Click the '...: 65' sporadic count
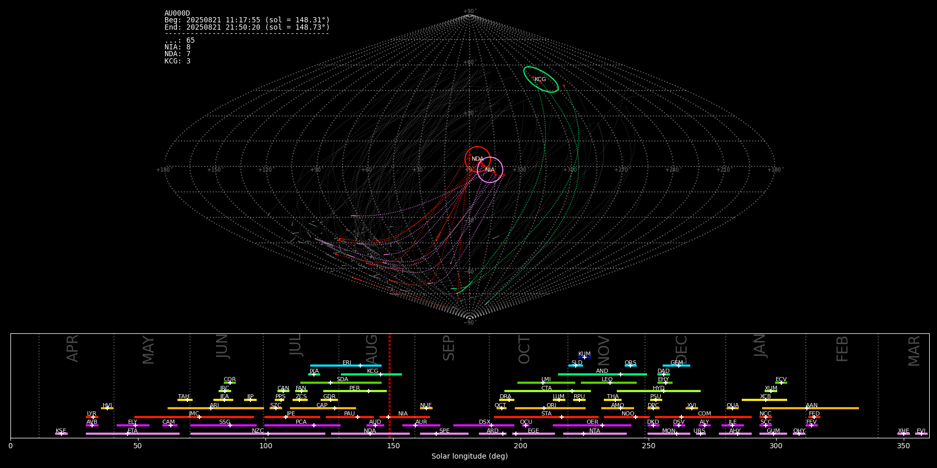Screen dimensions: 937x468 pos(180,41)
